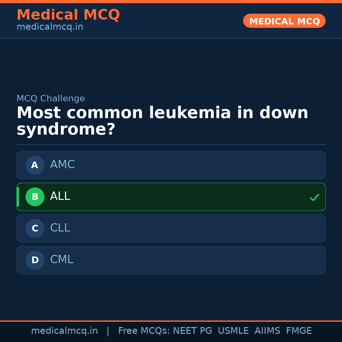Image resolution: width=342 pixels, height=342 pixels.
Task: Visit medicalmcq.in link in the header
Action: click(50, 27)
